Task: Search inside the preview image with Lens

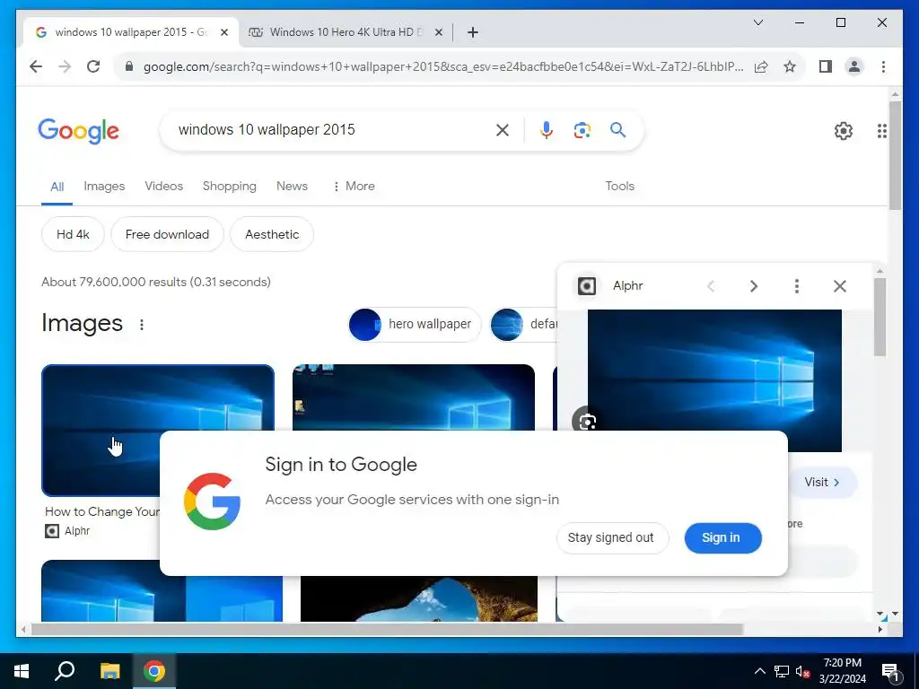Action: 587,422
